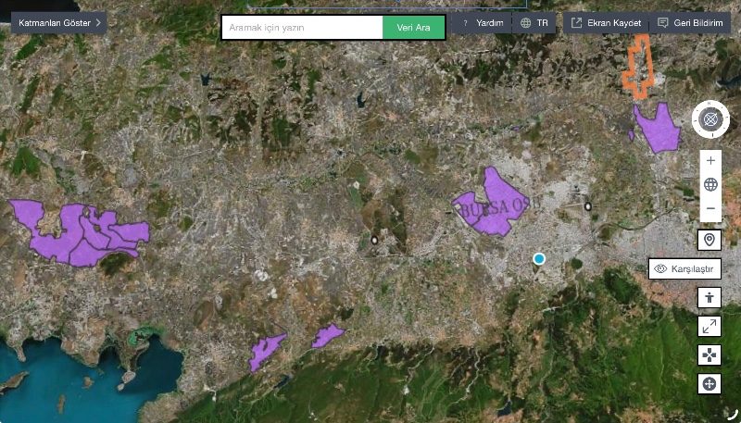
Task: Expand the Katmanları Göster layers panel
Action: point(59,22)
